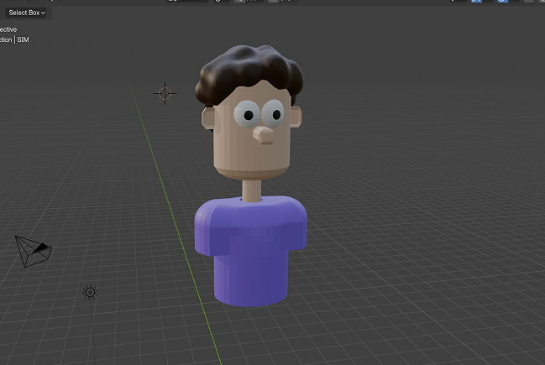The height and width of the screenshot is (365, 545).
Task: Select the ear on the left side of the head
Action: coord(207,118)
